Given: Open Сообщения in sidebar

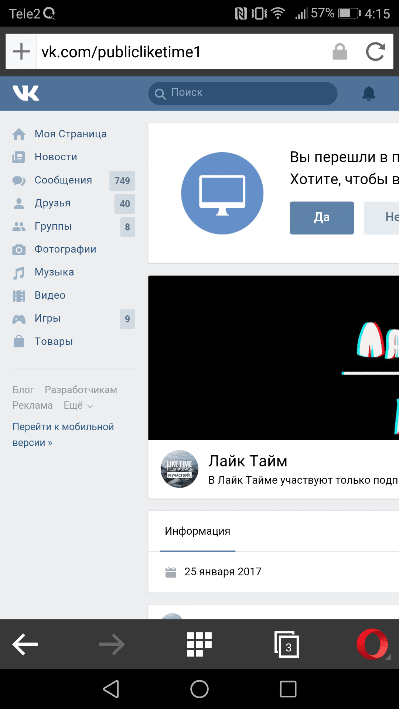Looking at the screenshot, I should (x=63, y=180).
